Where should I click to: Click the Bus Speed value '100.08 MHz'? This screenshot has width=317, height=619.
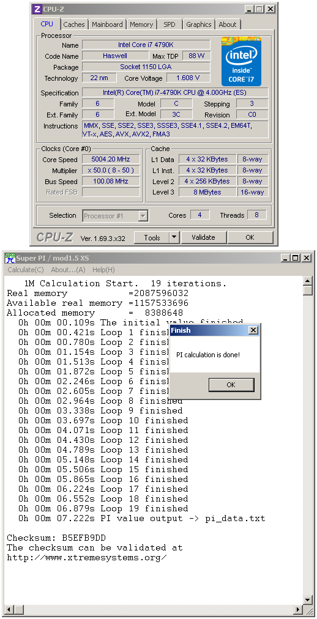pos(111,182)
